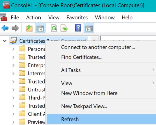Select the Client Authentication folder tree item
Viewport: 156px width, 125px height.
[36, 114]
